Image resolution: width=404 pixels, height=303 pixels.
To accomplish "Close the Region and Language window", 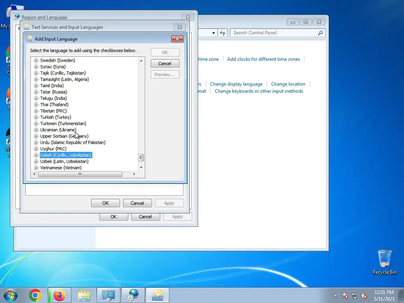I will [188, 17].
